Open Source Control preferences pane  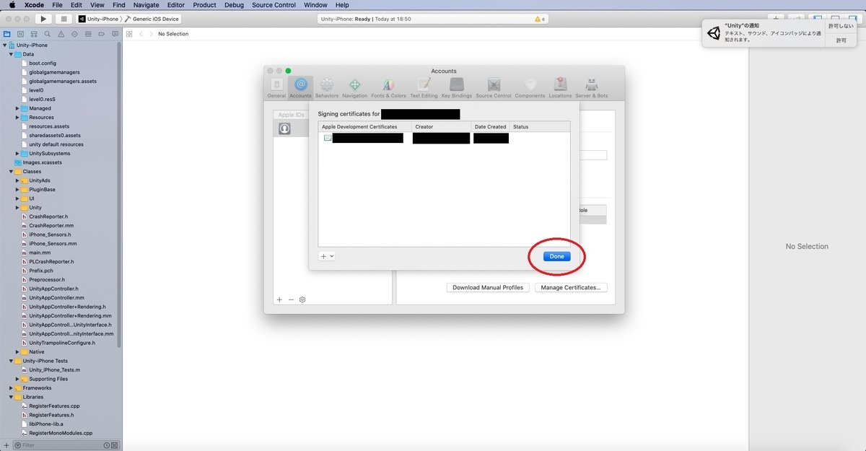494,87
